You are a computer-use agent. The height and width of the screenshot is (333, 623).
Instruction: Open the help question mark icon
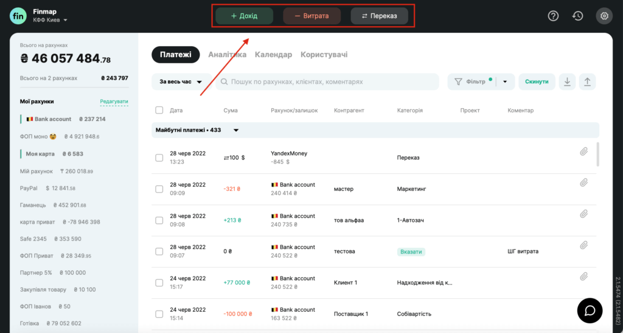tap(553, 16)
